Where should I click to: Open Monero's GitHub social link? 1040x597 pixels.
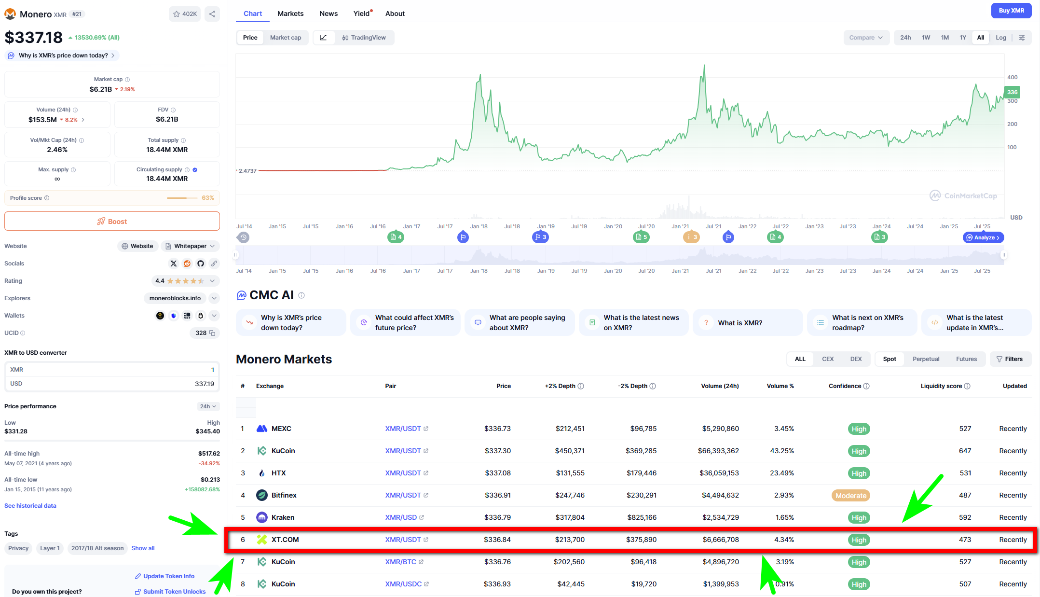pyautogui.click(x=201, y=264)
